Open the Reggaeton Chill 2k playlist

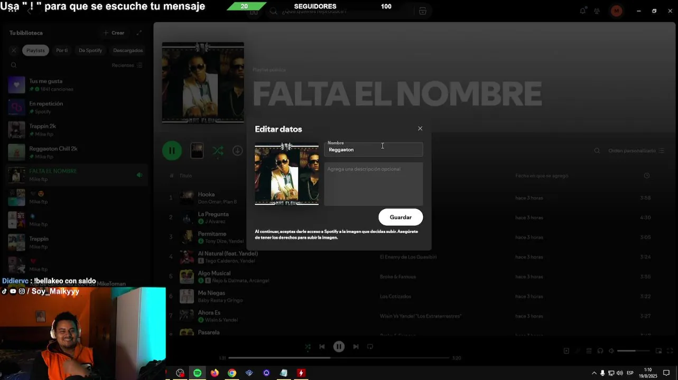pos(76,153)
